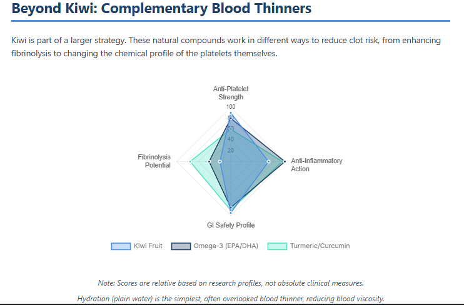This screenshot has height=305, width=464.
Task: Click Turmeric's Fibrinolysis Potential data point
Action: coord(189,162)
